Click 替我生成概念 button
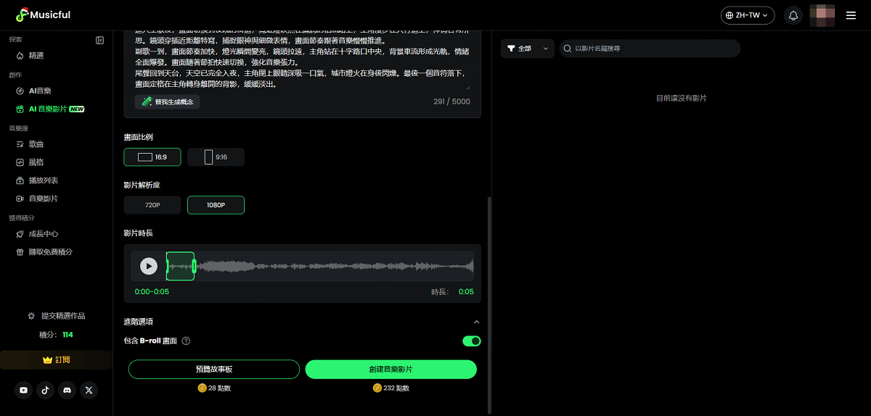 [167, 101]
